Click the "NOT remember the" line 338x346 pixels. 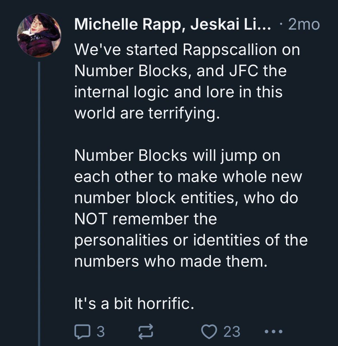click(x=145, y=219)
